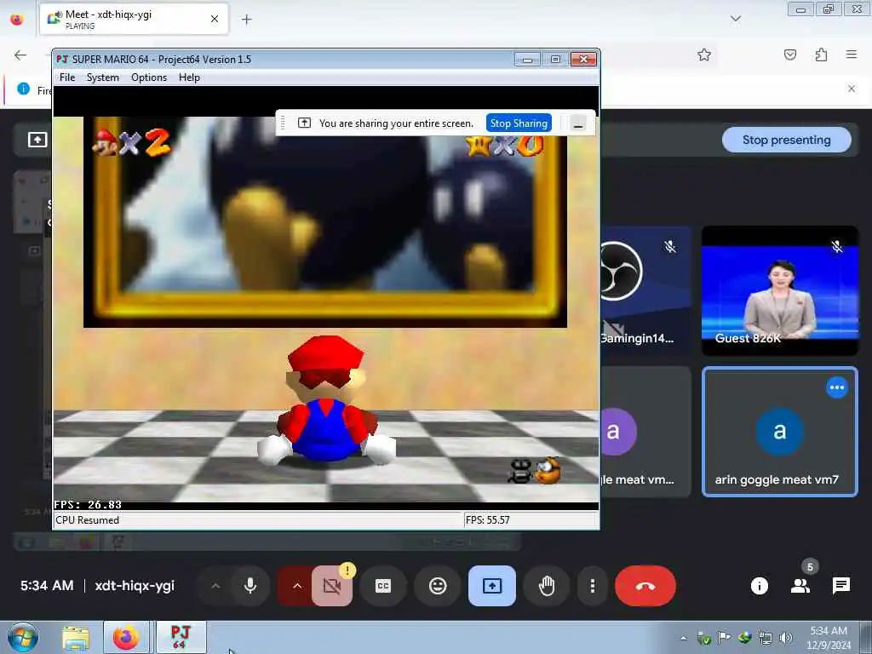Raise your hand in Meet

pos(547,586)
